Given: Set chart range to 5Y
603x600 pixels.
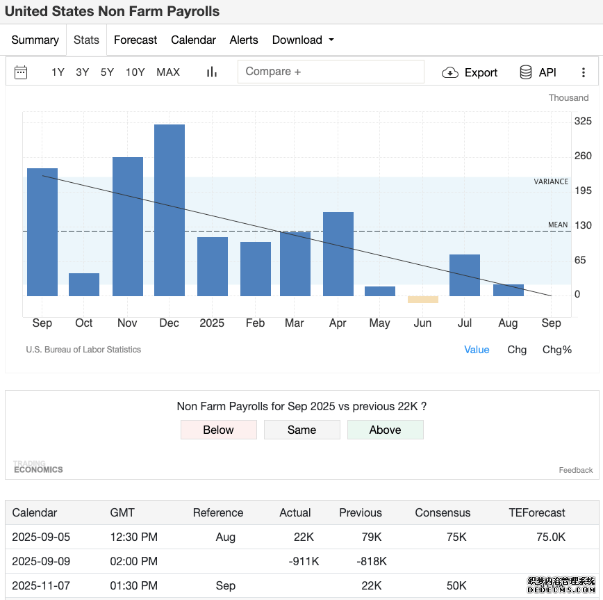Looking at the screenshot, I should coord(107,72).
